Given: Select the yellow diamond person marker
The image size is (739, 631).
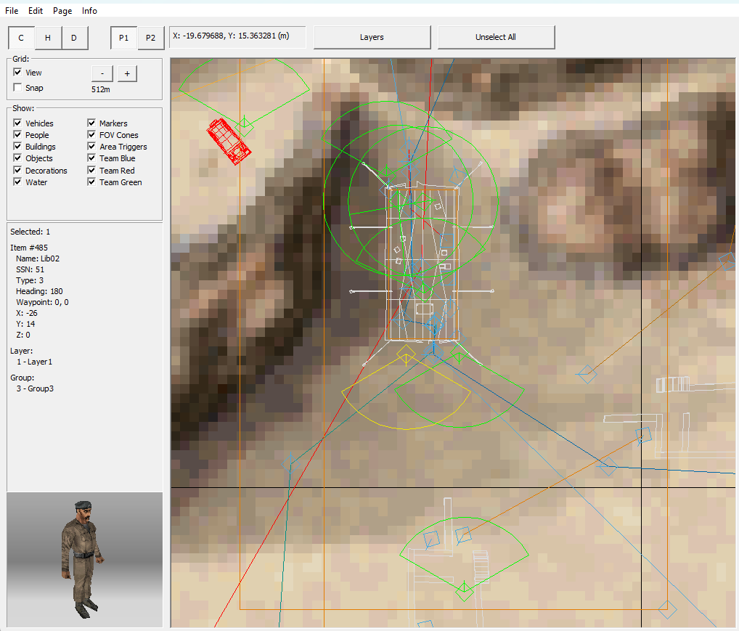Looking at the screenshot, I should [406, 354].
